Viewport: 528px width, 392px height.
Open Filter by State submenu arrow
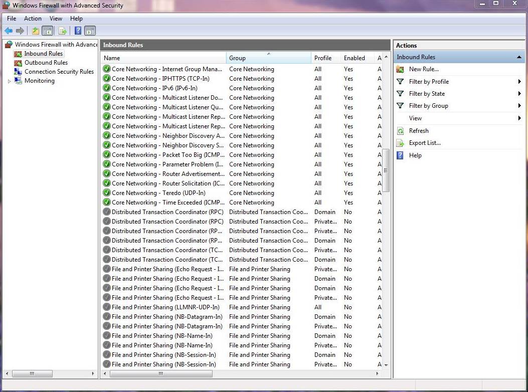(x=519, y=94)
